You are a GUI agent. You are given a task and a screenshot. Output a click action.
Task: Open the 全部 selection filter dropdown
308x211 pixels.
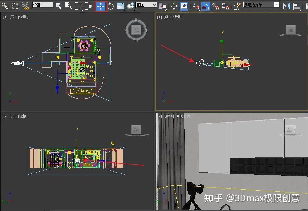(x=42, y=5)
